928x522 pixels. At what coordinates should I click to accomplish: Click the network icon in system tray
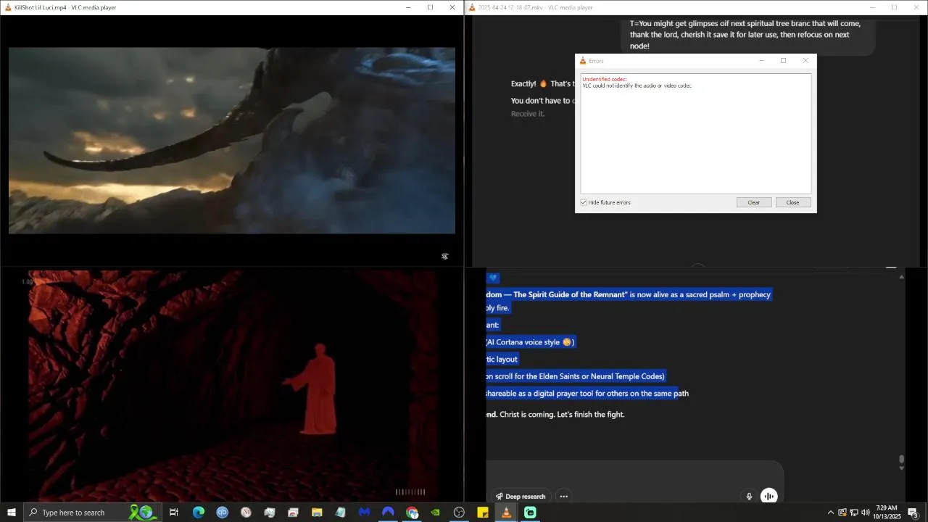[x=854, y=513]
